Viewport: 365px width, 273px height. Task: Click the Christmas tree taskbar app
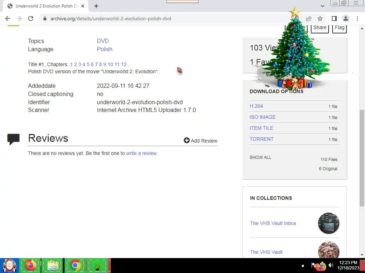98,266
